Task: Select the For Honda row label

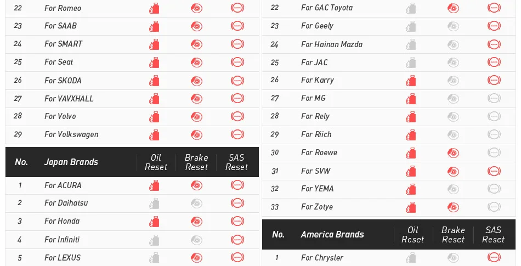Action: coord(62,221)
